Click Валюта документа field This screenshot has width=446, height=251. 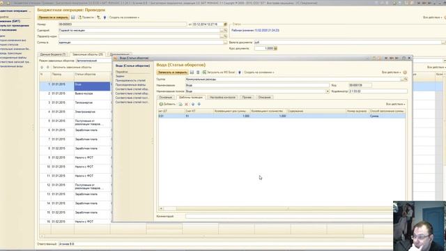348,43
